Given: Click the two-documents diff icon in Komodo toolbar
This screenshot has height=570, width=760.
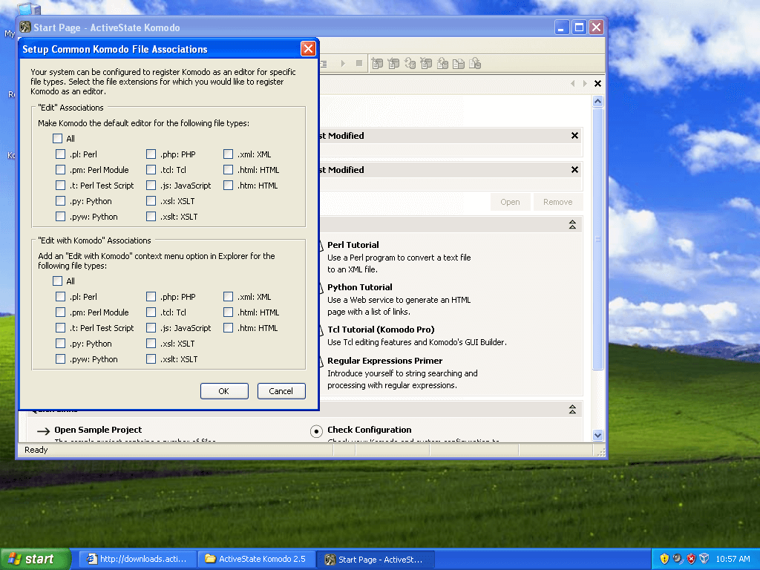Looking at the screenshot, I should [x=459, y=64].
